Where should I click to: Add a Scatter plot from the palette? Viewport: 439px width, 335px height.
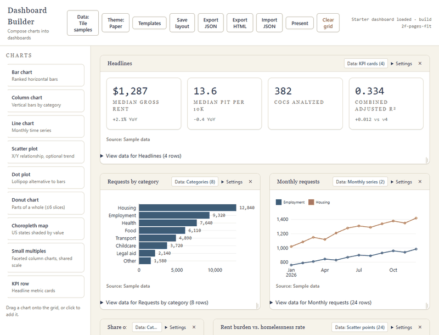pyautogui.click(x=46, y=152)
